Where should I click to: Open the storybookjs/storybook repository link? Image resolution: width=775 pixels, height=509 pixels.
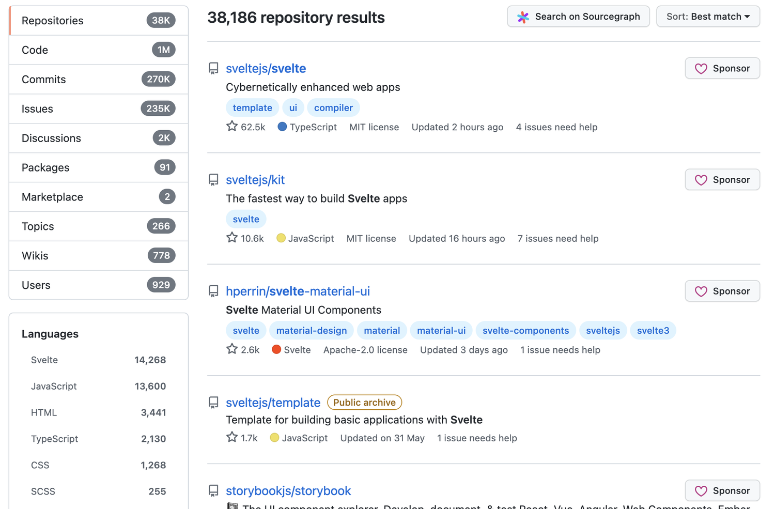coord(288,491)
